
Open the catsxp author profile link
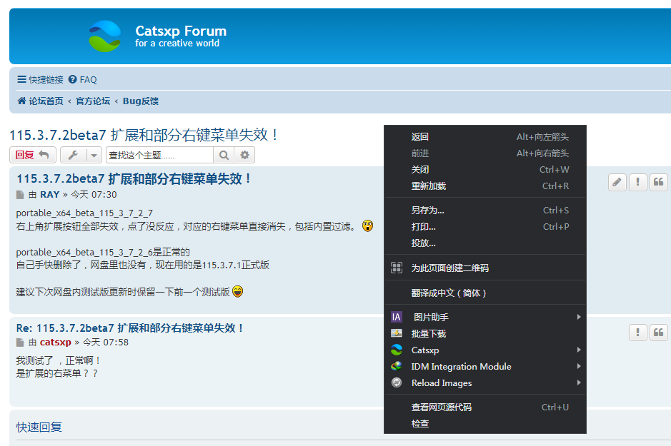56,343
